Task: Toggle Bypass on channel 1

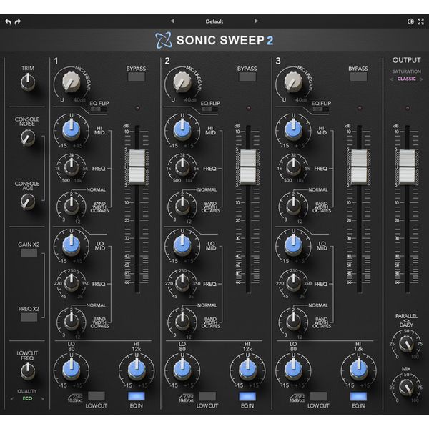Action: (x=135, y=77)
